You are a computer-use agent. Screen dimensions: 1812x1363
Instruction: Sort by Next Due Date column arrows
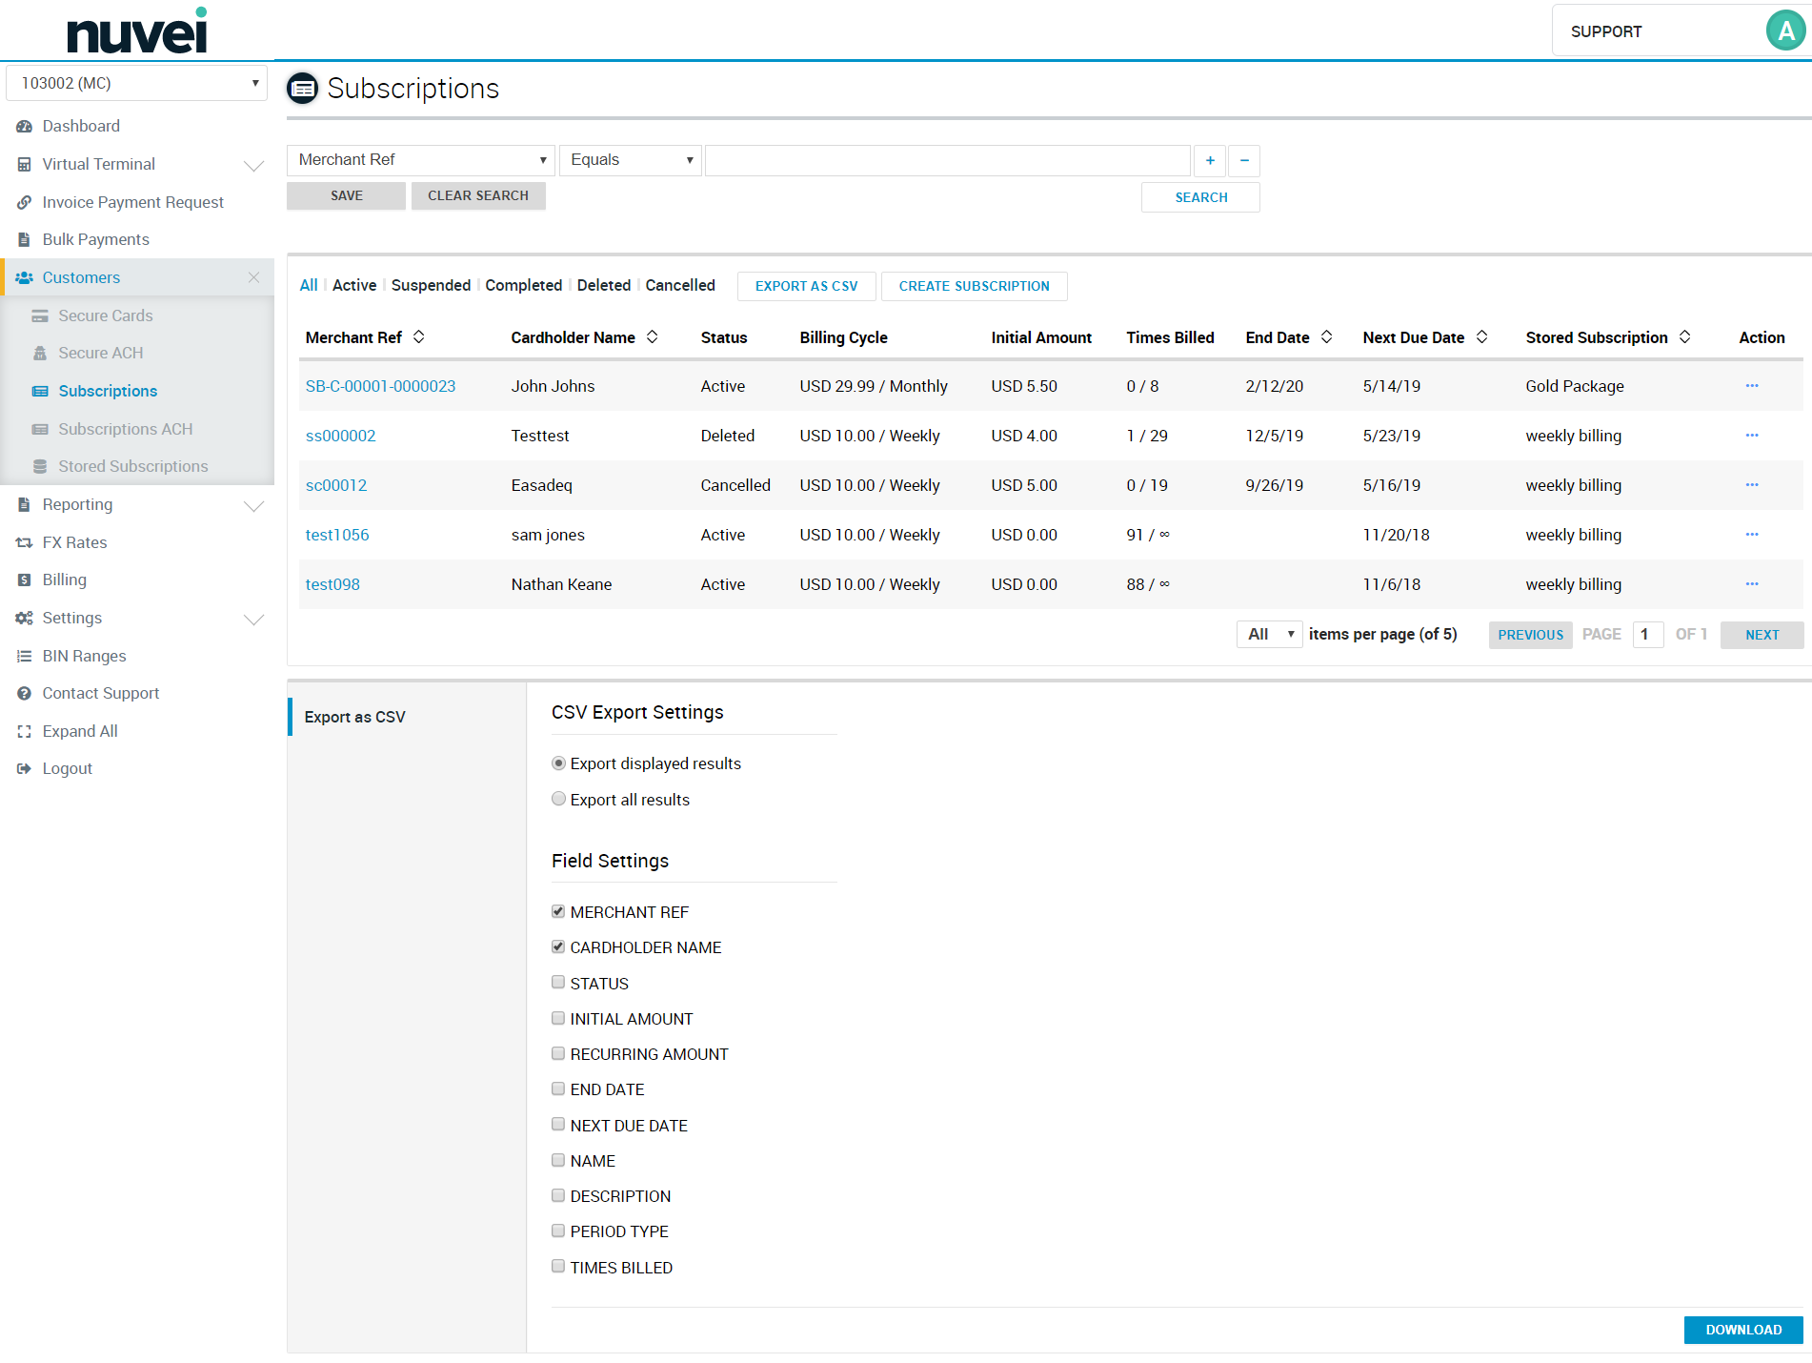[x=1482, y=337]
